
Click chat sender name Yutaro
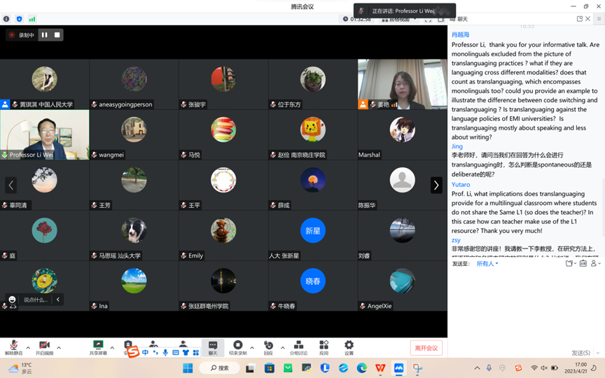click(461, 184)
